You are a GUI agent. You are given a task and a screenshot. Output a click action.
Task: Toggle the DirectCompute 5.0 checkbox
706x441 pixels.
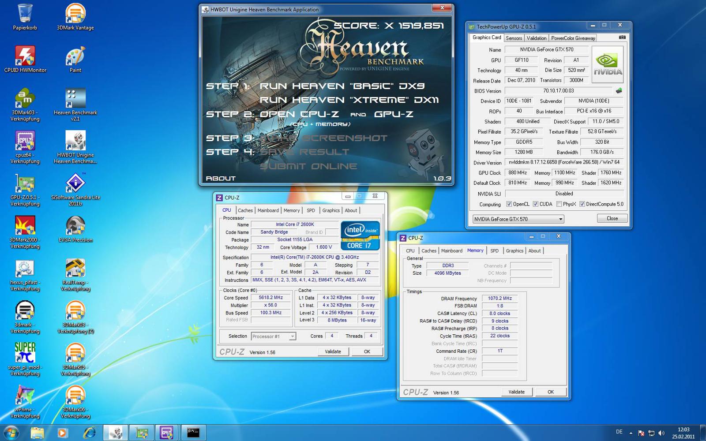click(582, 204)
